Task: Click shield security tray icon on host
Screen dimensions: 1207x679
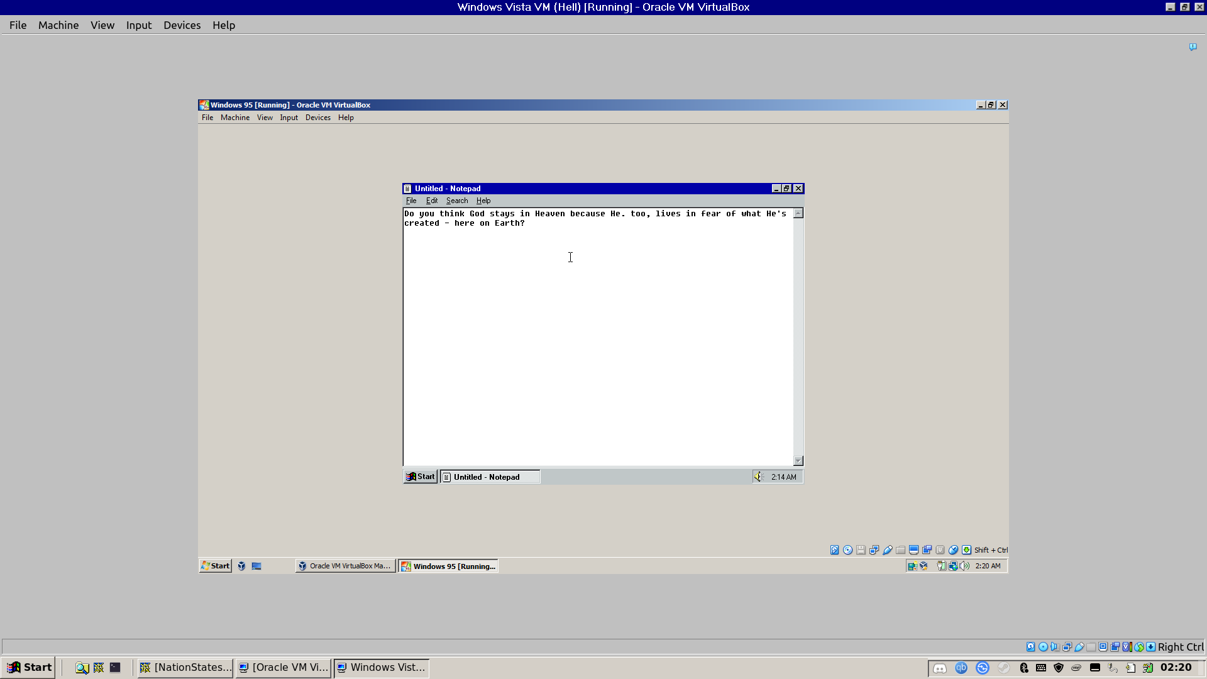Action: point(1059,668)
